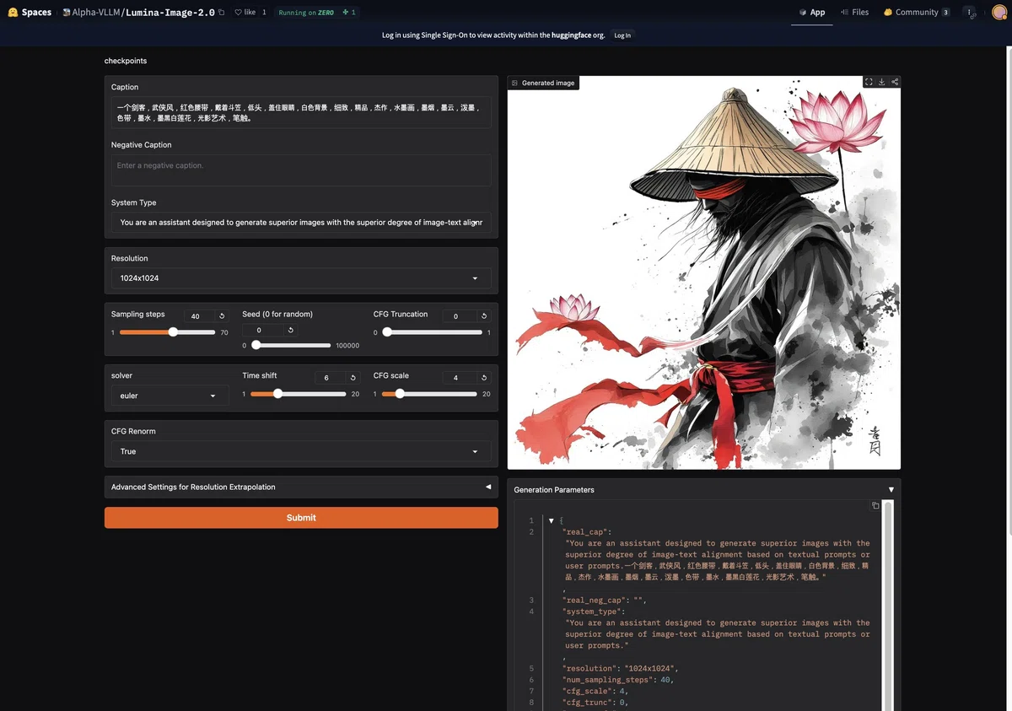
Task: Click the 'Generated image' label
Action: coord(543,83)
